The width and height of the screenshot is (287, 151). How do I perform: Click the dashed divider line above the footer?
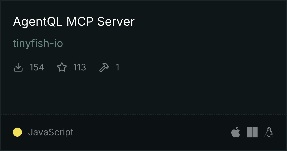(143, 115)
